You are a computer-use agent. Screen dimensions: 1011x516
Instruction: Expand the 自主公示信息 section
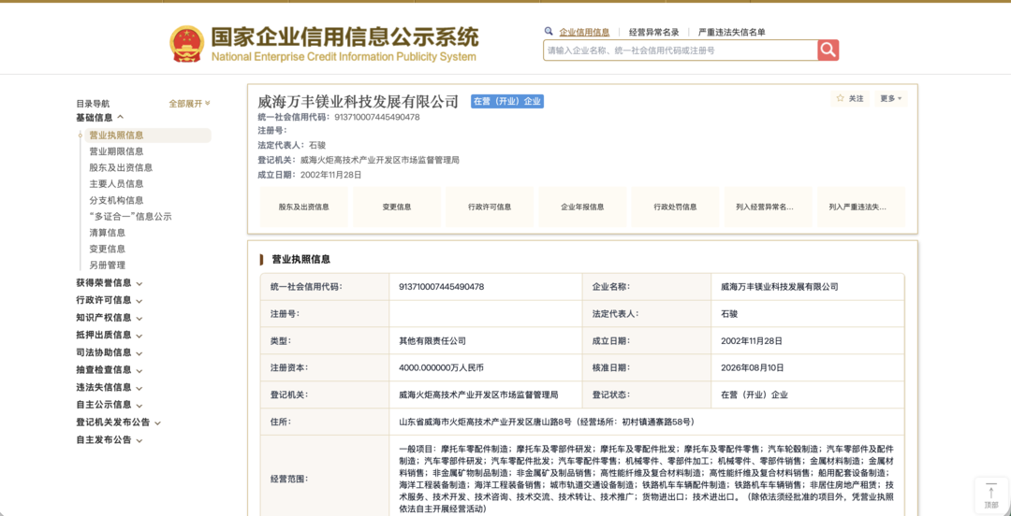(x=109, y=405)
